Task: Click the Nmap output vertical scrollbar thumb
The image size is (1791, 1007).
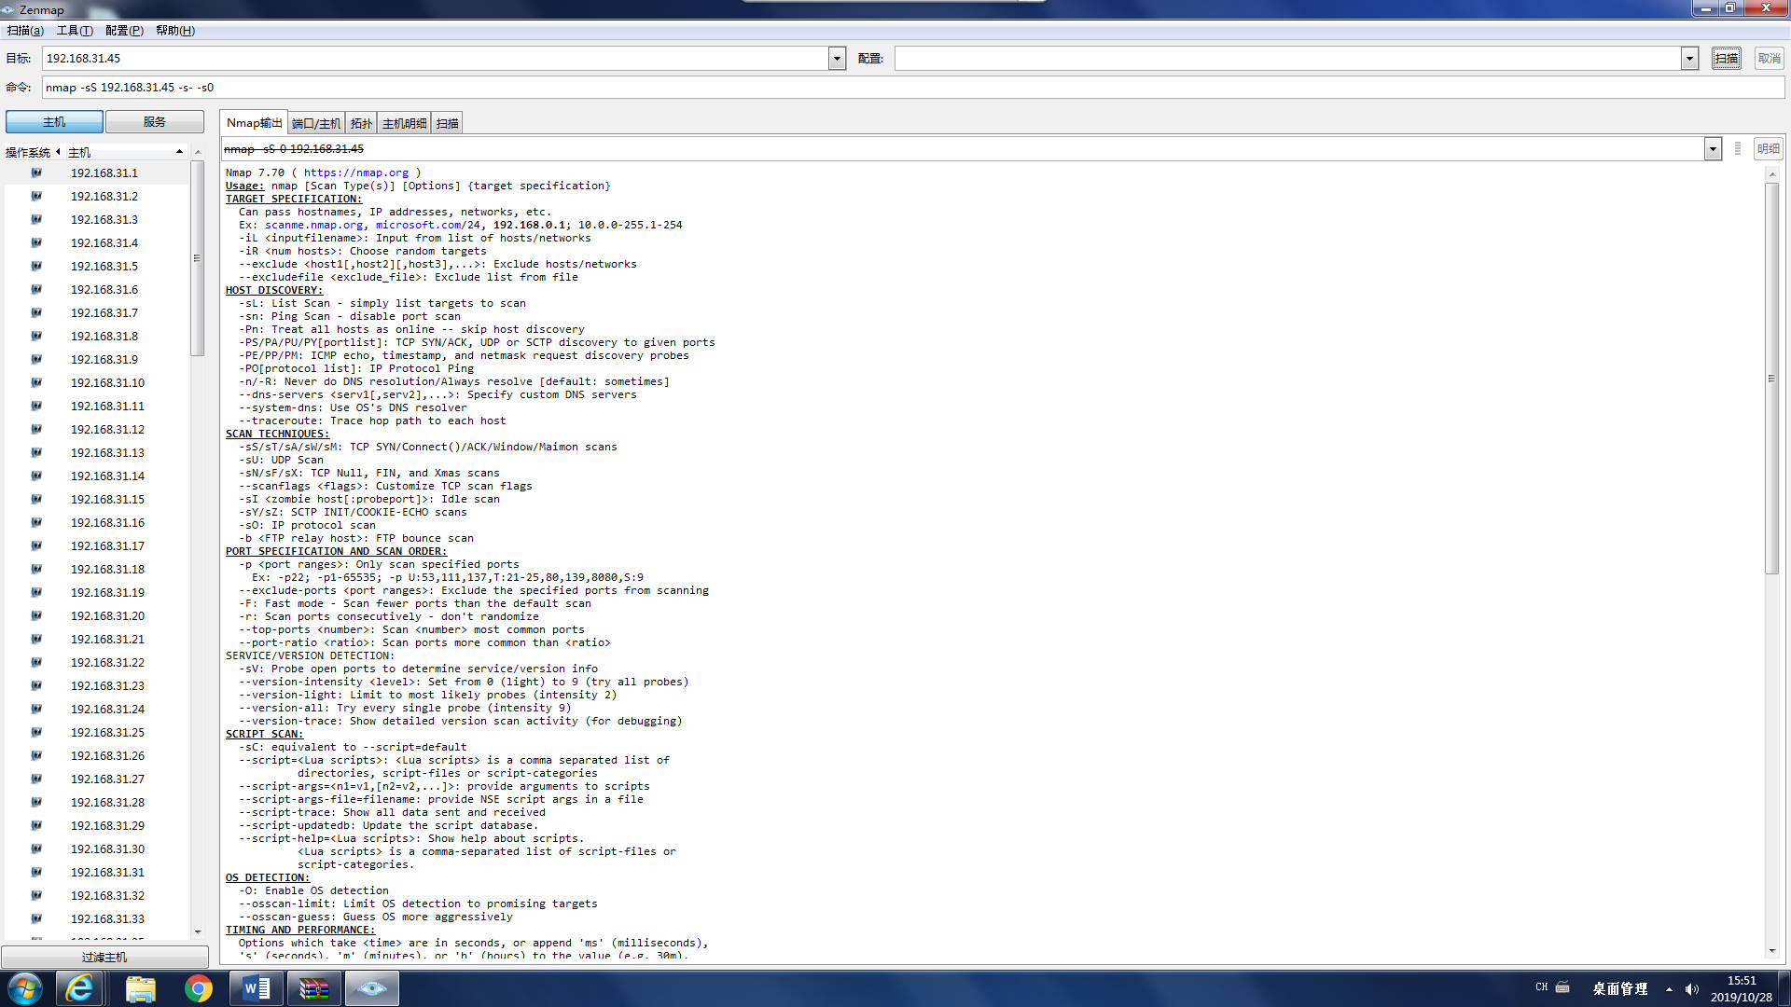Action: tap(1771, 378)
